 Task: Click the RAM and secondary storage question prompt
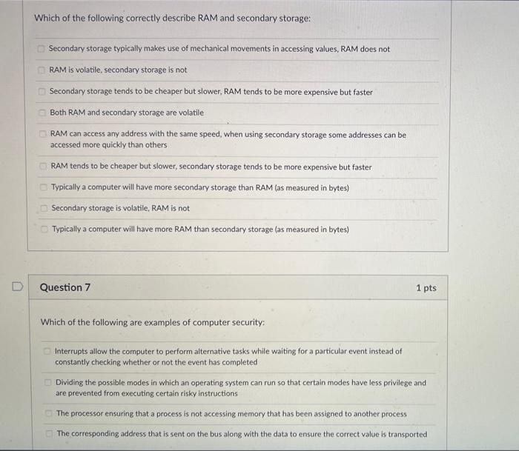[172, 18]
